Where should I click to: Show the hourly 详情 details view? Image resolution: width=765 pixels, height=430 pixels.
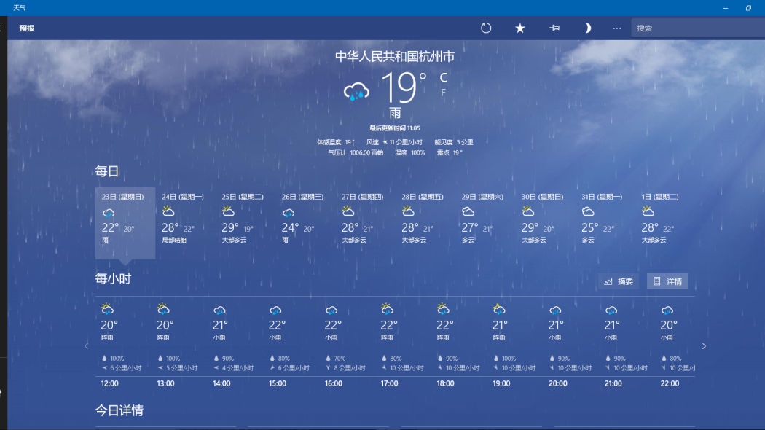pyautogui.click(x=667, y=281)
